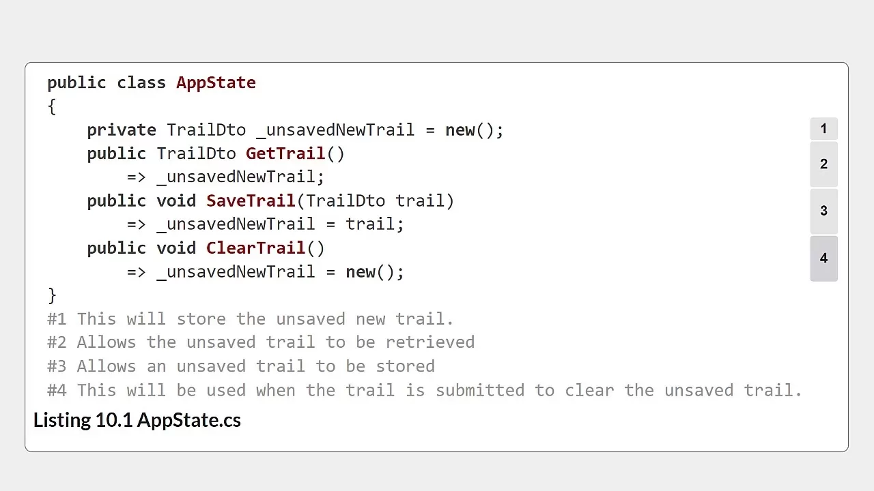Viewport: 874px width, 491px height.
Task: Click the GetTrail method name
Action: [x=286, y=153]
